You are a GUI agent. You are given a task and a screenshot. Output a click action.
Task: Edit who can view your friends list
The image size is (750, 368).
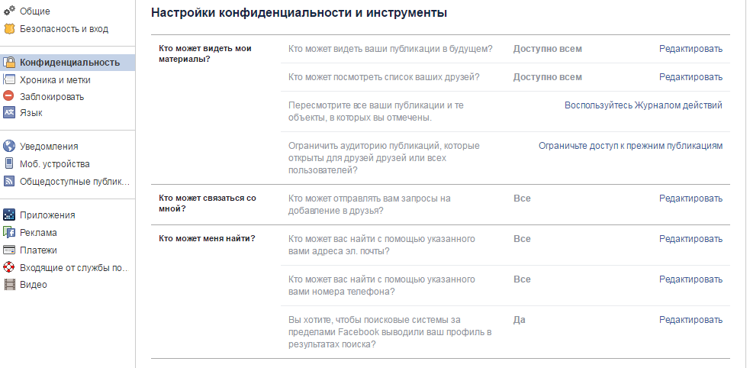click(x=690, y=77)
